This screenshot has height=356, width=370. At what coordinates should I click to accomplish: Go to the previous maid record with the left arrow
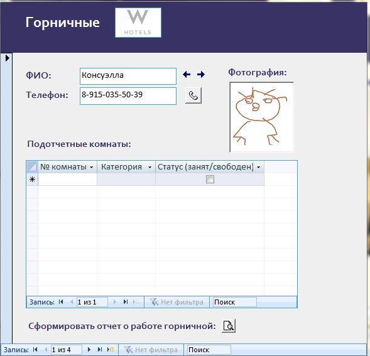pos(187,75)
